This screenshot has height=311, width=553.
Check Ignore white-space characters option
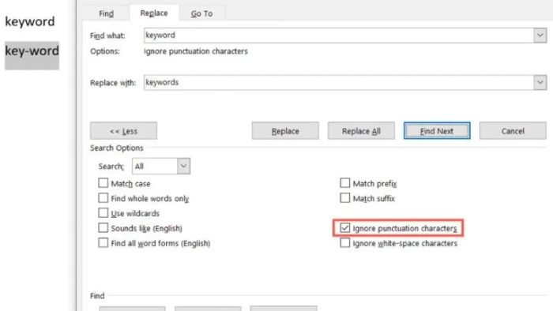point(345,243)
